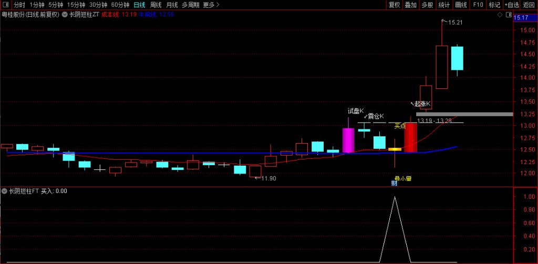Toggle the 统计 statistics view
538x264 pixels.
coord(444,5)
